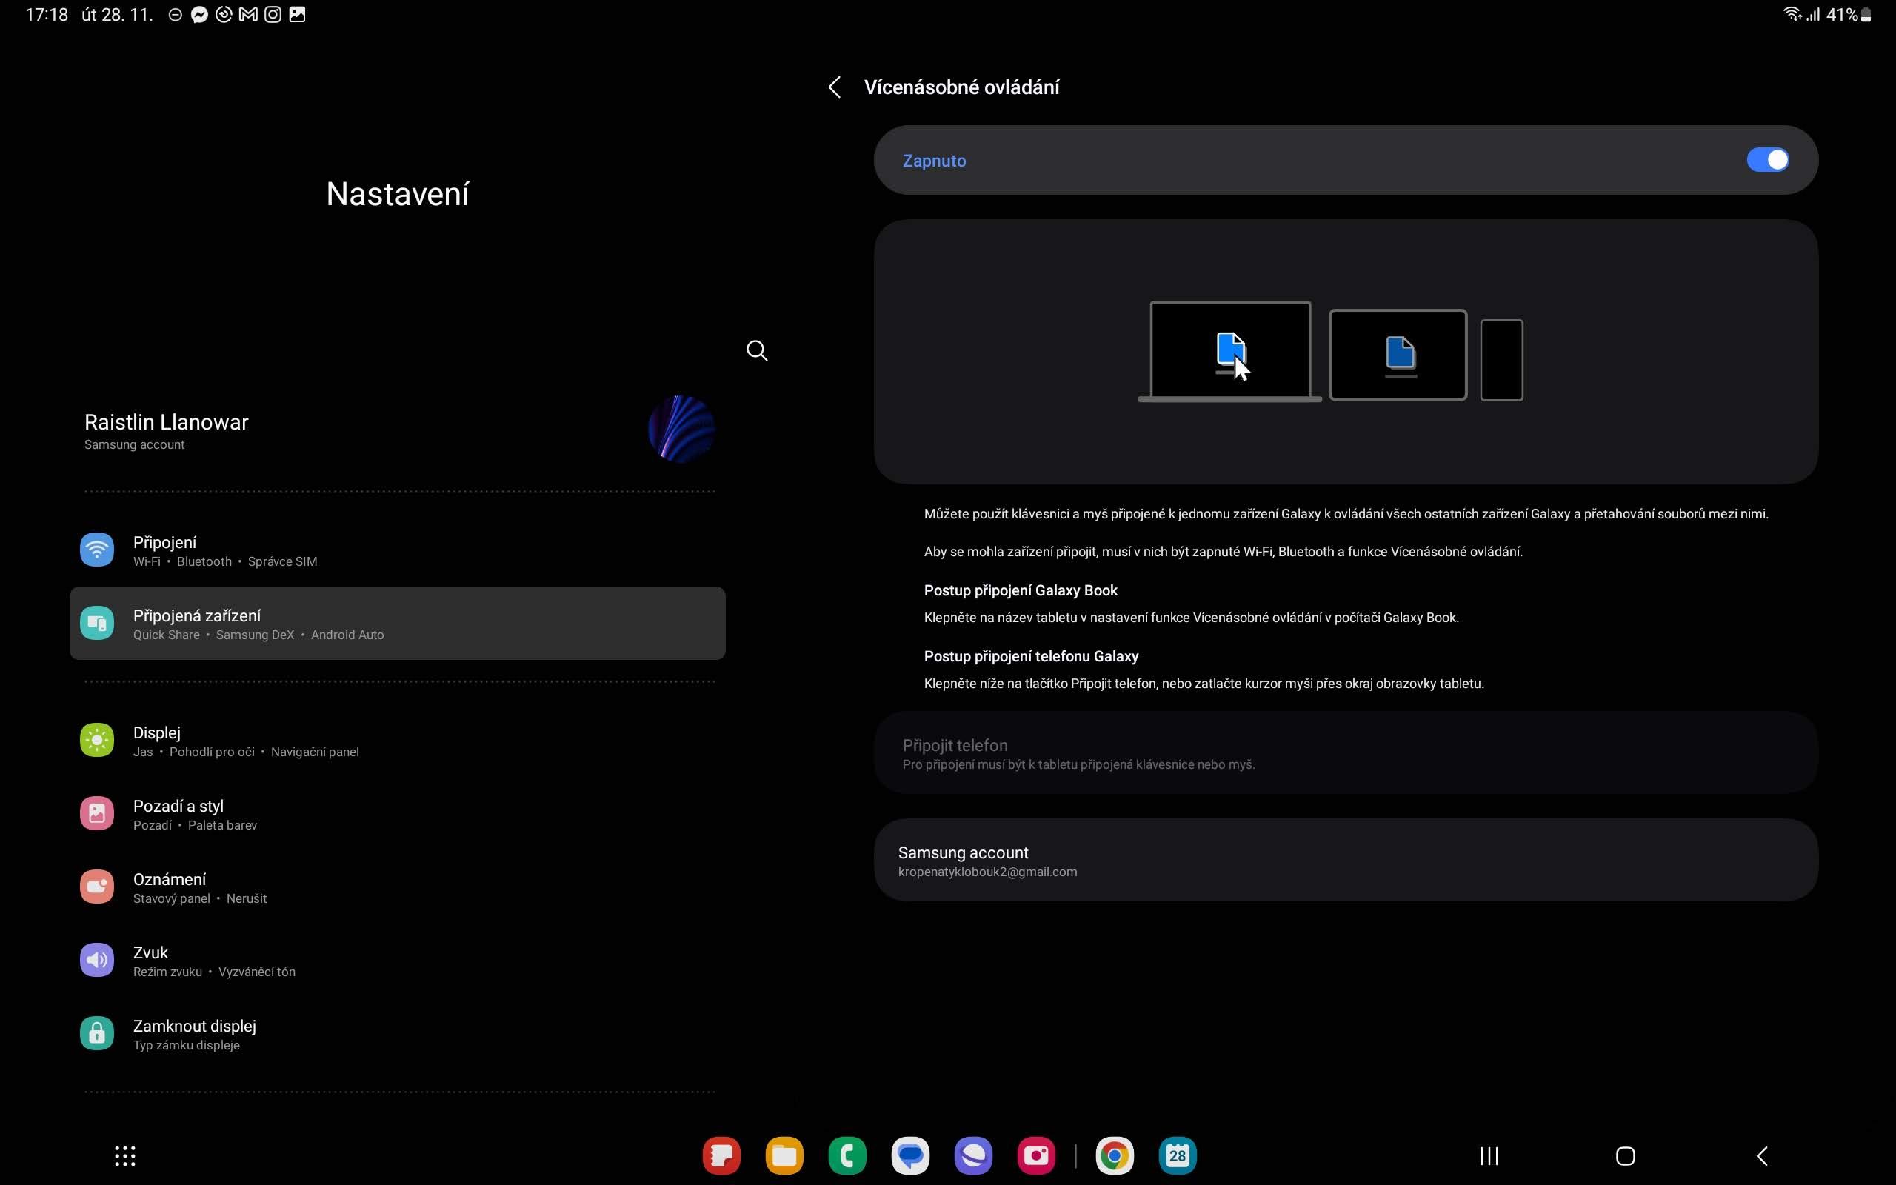The height and width of the screenshot is (1185, 1896).
Task: Open the Pozadí a styl icon
Action: pos(97,813)
